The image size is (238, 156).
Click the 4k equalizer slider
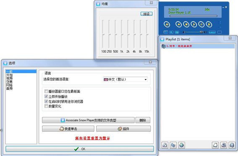134,34
